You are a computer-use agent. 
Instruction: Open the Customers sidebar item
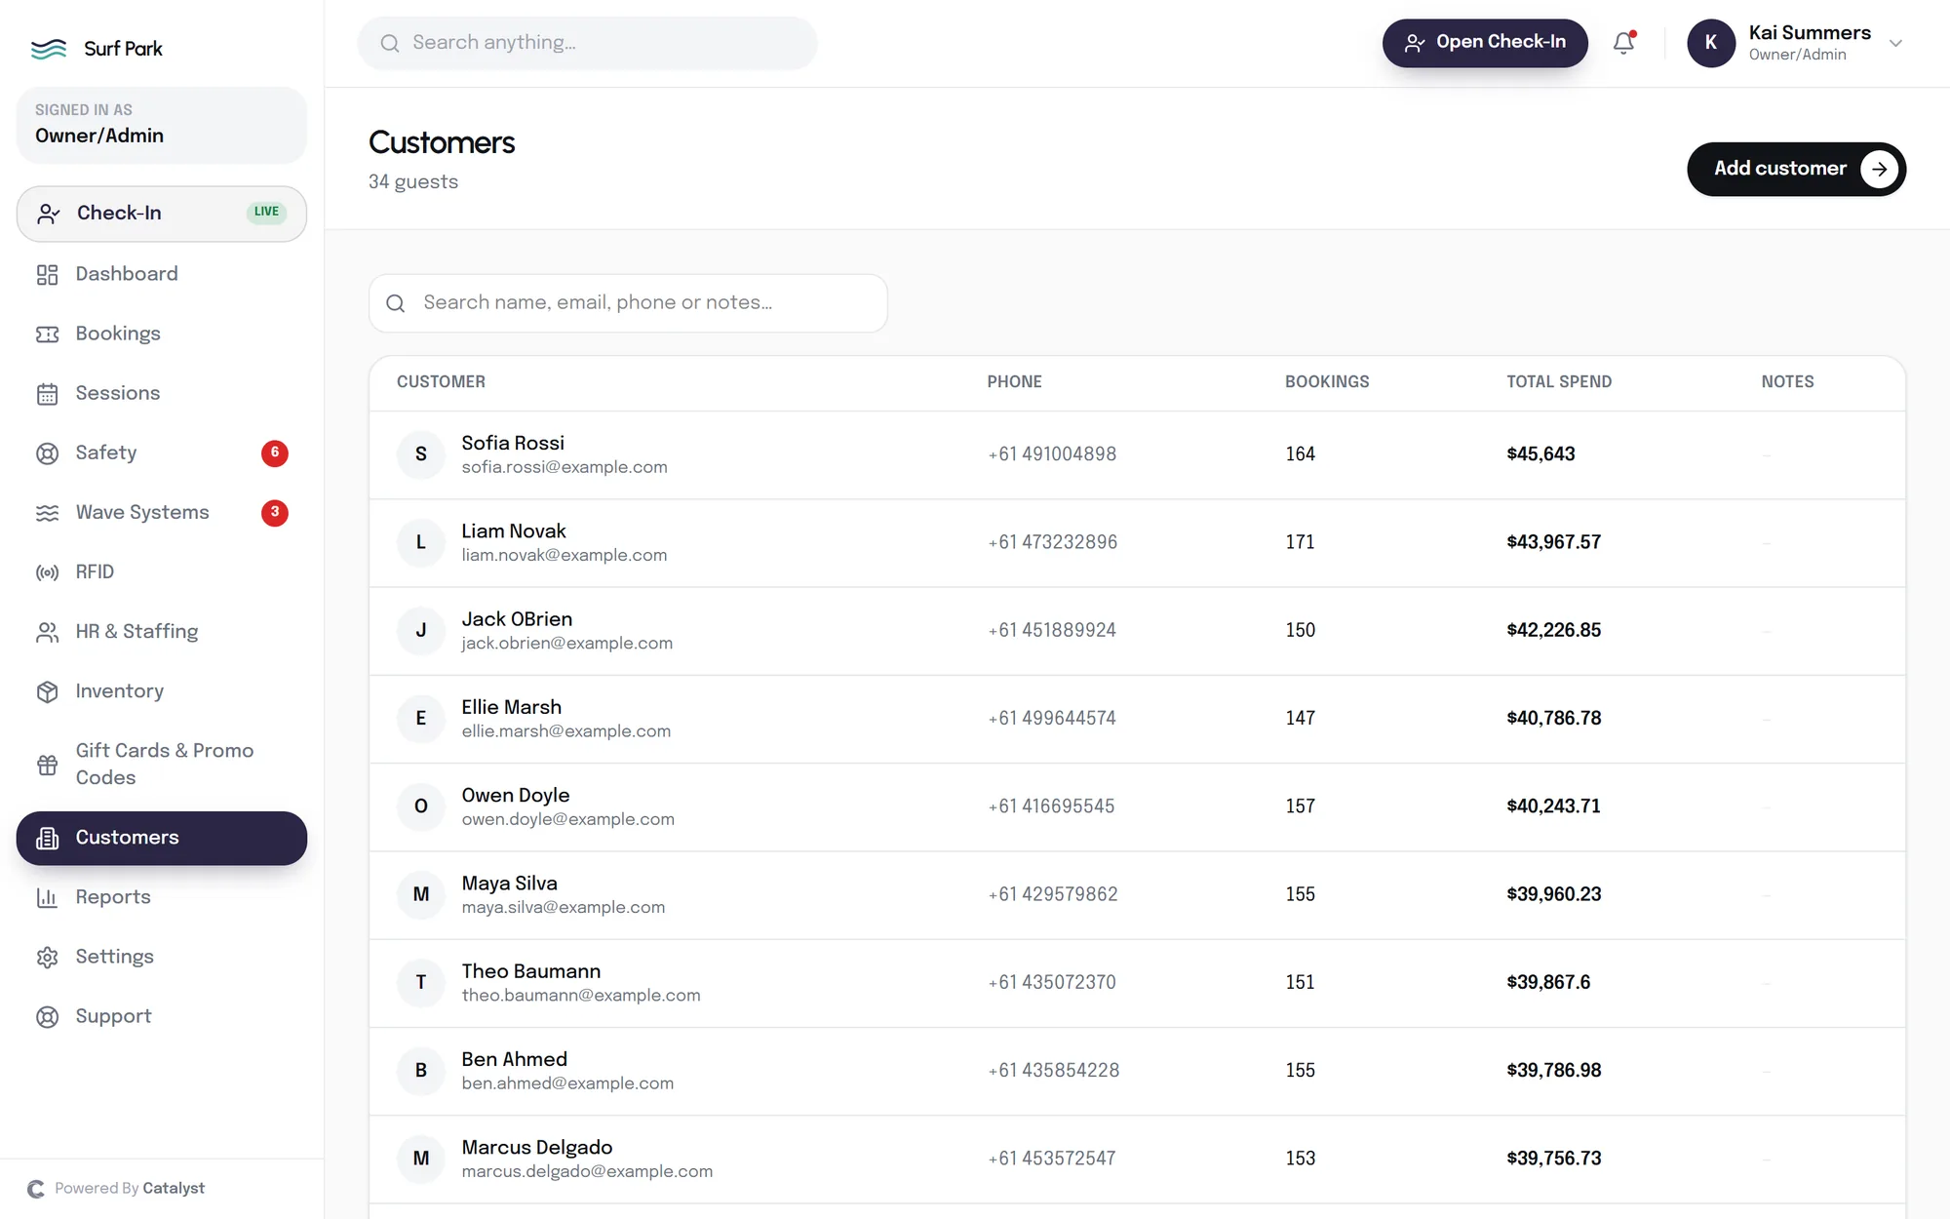tap(162, 838)
